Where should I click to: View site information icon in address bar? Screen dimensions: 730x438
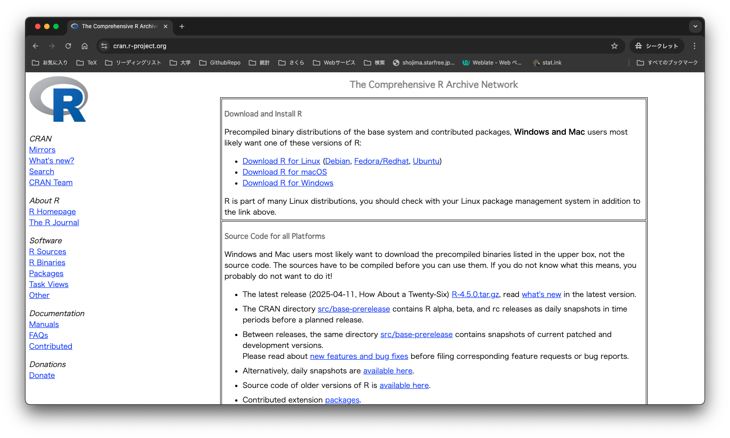click(104, 46)
